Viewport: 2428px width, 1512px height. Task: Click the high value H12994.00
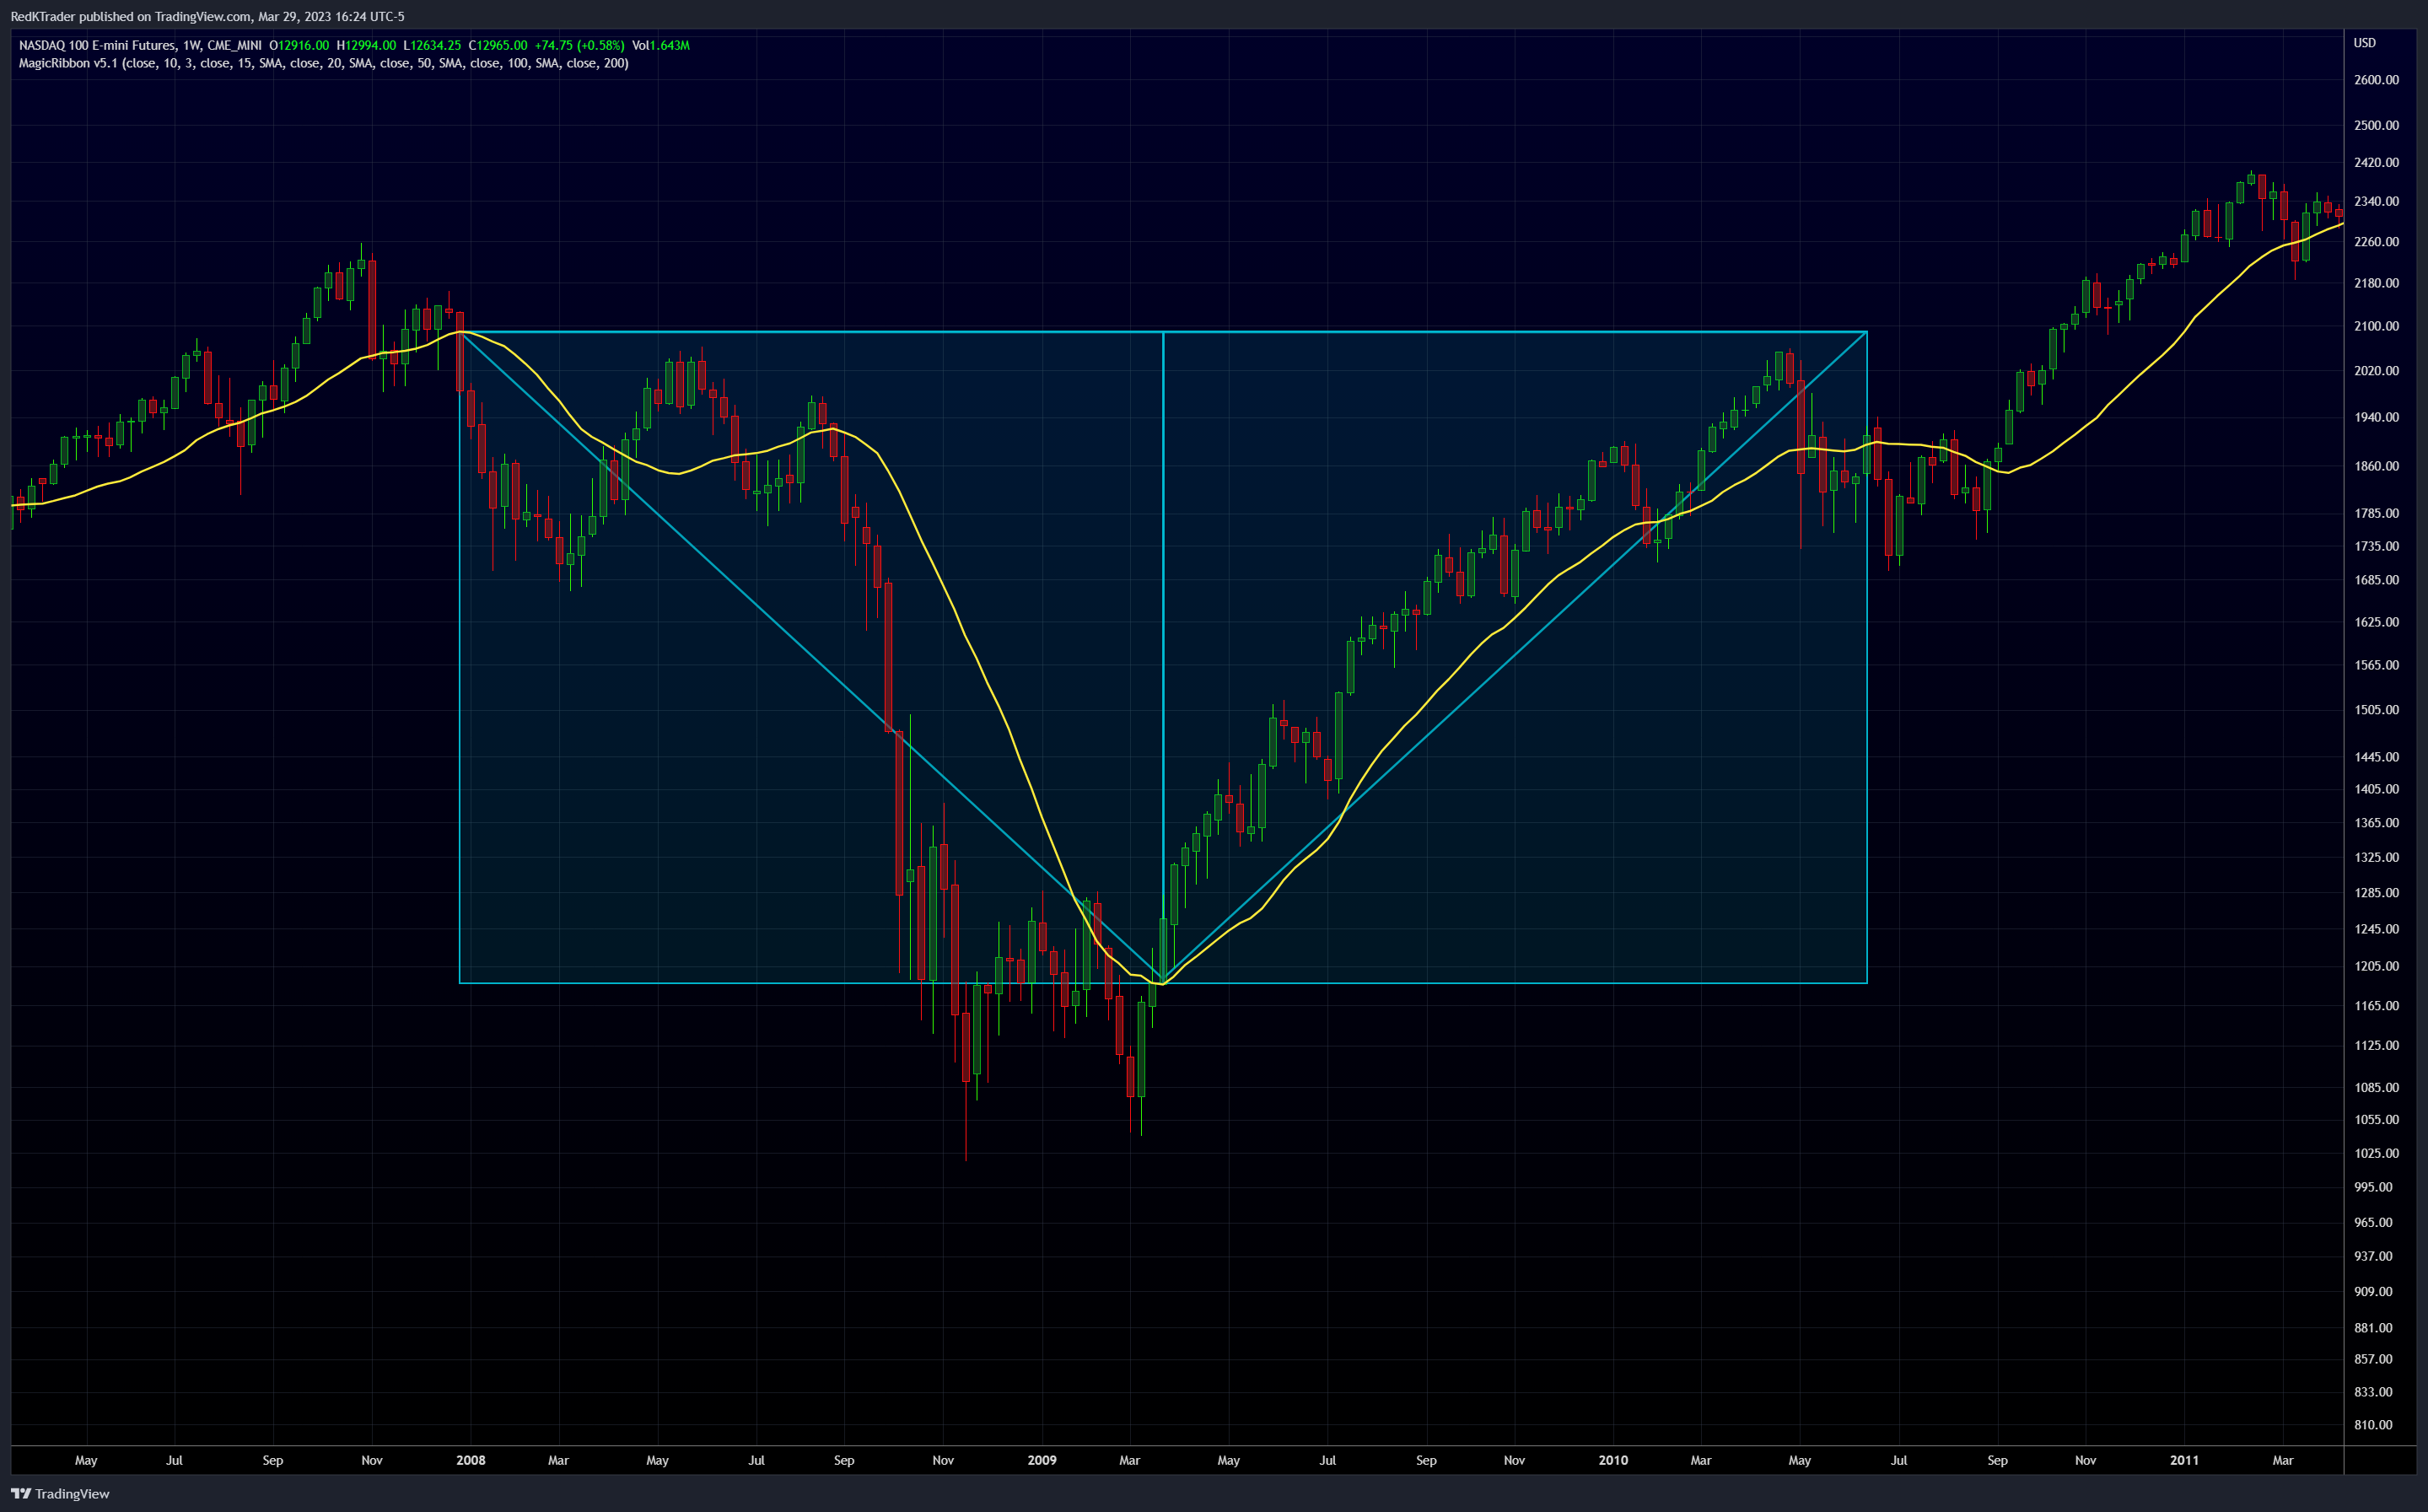(x=366, y=45)
